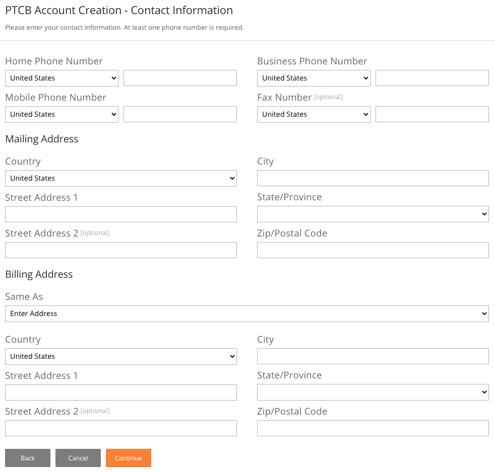
Task: Open Fax Number country dropdown
Action: (x=314, y=114)
